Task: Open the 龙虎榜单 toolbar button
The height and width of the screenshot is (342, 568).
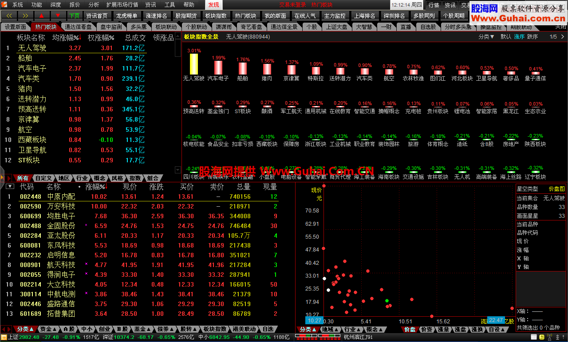Action: point(126,16)
